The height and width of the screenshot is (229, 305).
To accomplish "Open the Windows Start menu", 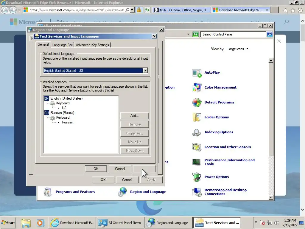I will coord(8,222).
